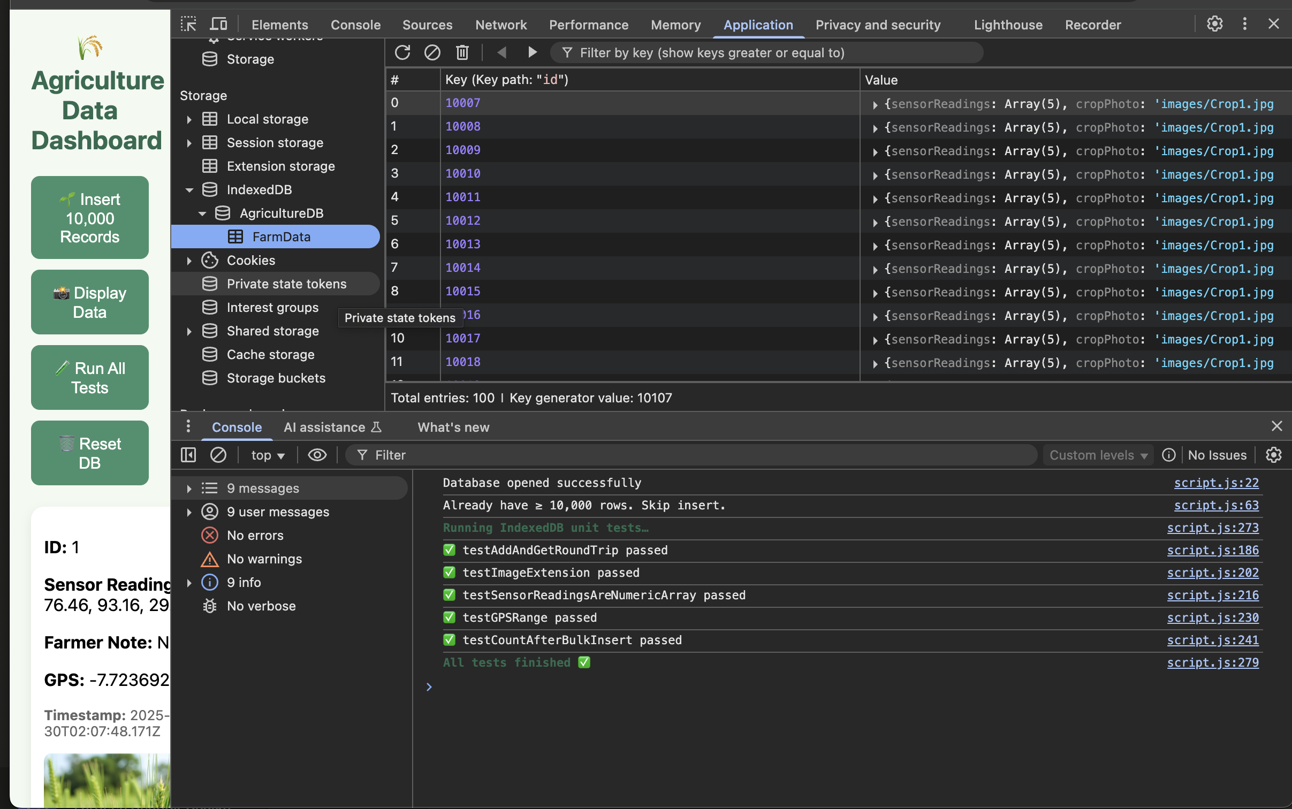Open the top context dropdown
Screen dimensions: 1292x809
point(268,455)
